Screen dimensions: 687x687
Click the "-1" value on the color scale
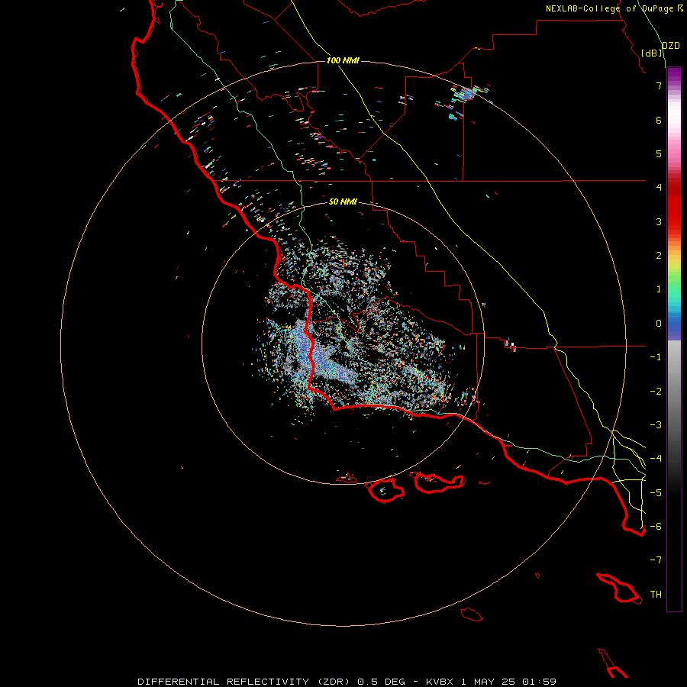click(x=656, y=357)
